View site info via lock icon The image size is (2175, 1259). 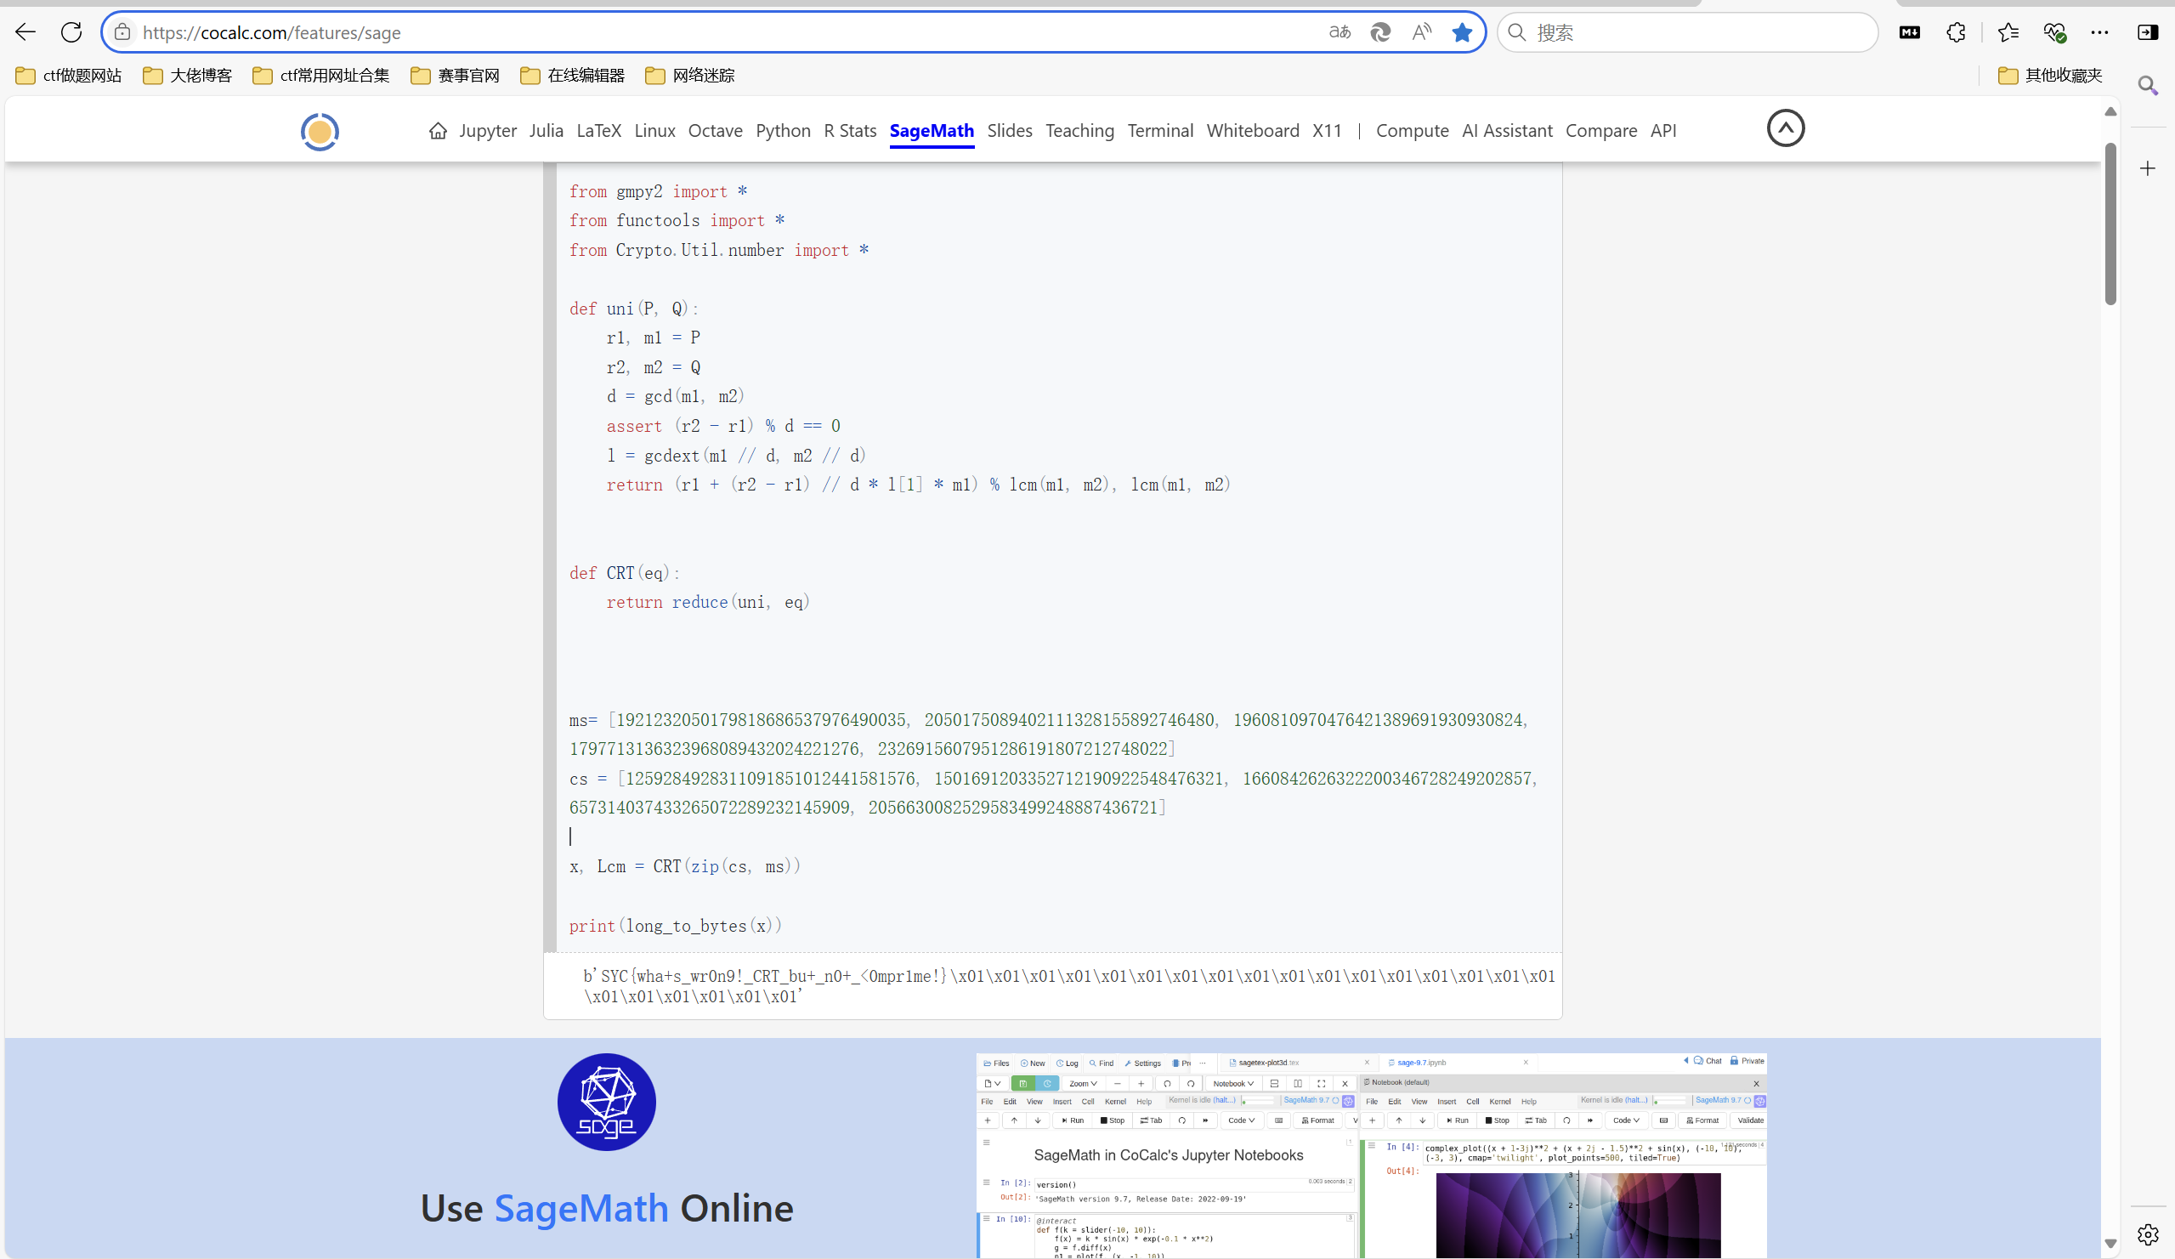122,32
